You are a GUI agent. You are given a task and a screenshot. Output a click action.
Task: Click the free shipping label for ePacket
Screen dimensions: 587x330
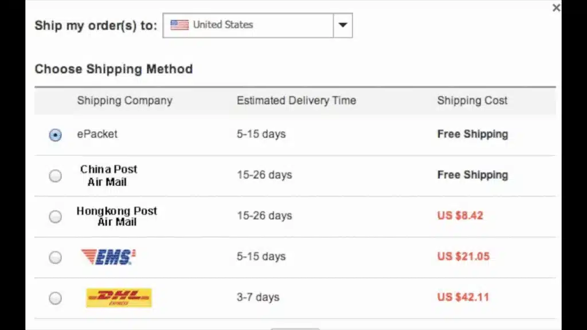pyautogui.click(x=472, y=134)
